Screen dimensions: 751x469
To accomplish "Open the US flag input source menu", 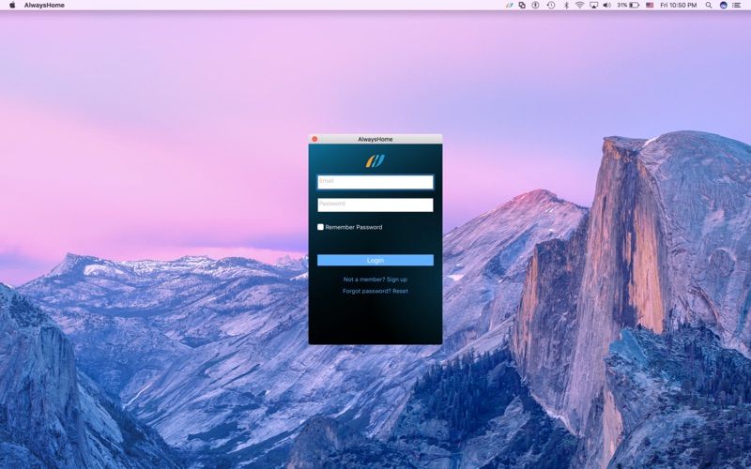I will pos(650,6).
